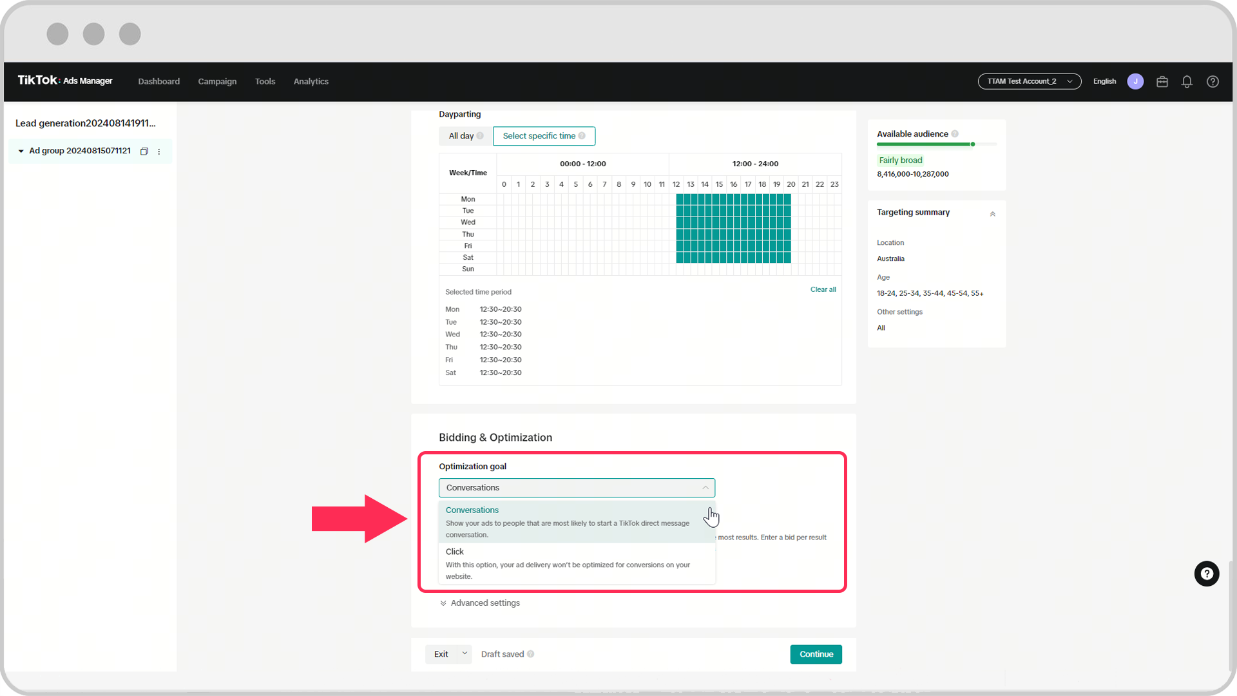The height and width of the screenshot is (696, 1237).
Task: Click the Exit button
Action: click(441, 653)
